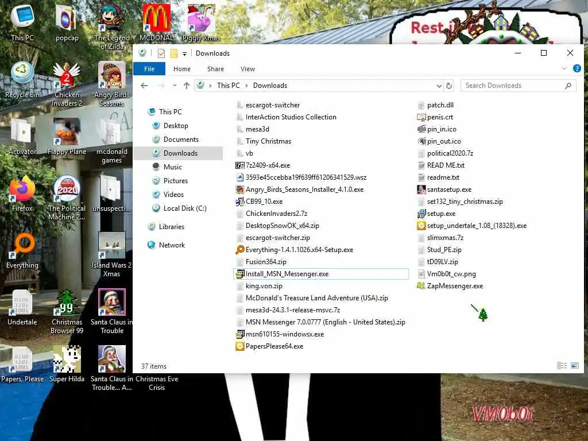Screen dimensions: 588x441
Task: Launch Santa Claus in Trouble shortcut
Action: point(112,312)
